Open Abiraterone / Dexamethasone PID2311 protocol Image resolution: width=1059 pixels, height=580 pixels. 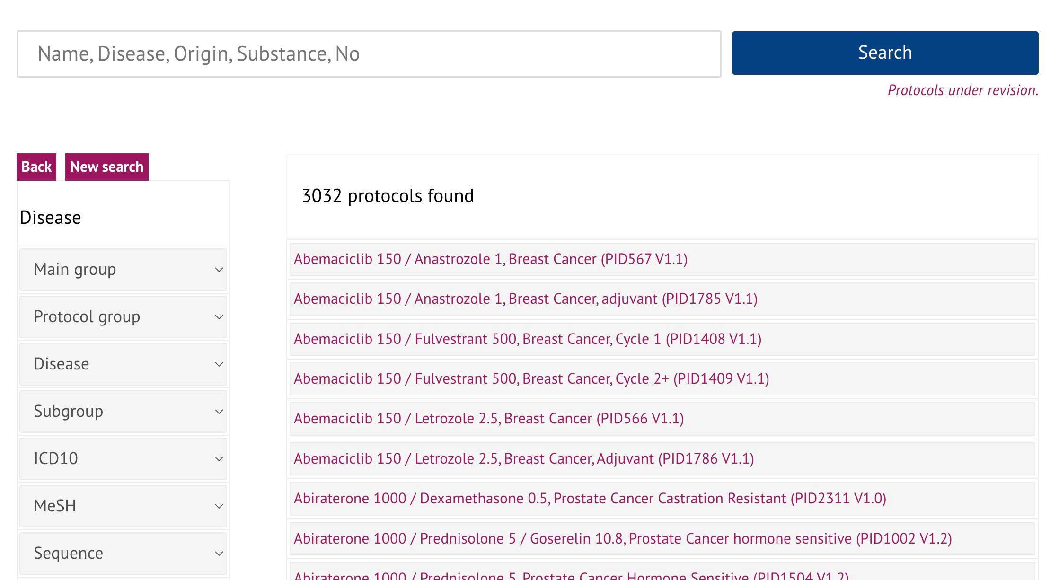(590, 499)
